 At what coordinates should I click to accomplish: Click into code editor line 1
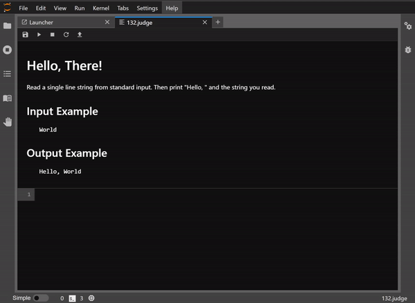click(216, 194)
